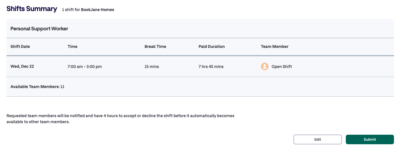Viewport: 402px width, 149px height.
Task: Click the Open Shift label
Action: 282,67
